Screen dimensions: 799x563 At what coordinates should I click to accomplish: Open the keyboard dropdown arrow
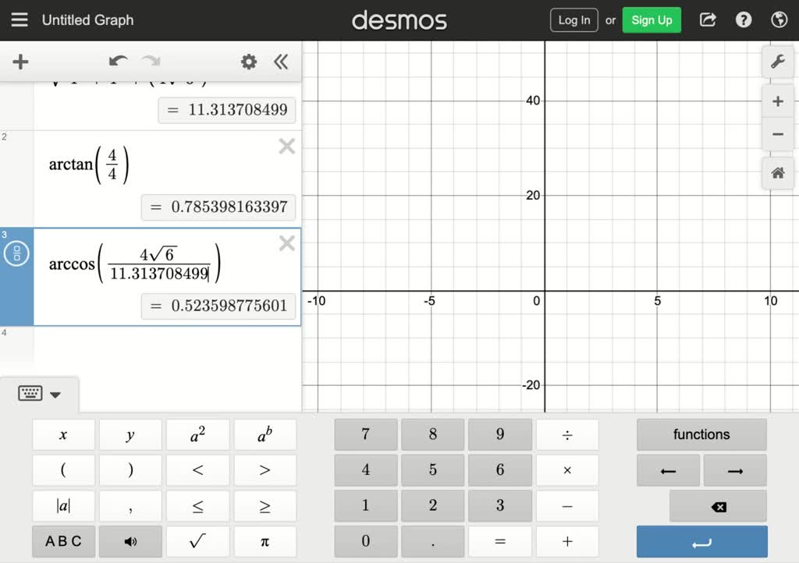(55, 394)
